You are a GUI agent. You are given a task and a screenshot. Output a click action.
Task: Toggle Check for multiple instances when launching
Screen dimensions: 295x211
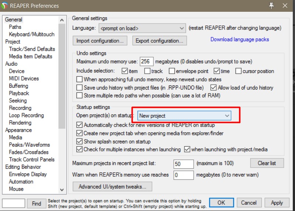[x=79, y=150]
